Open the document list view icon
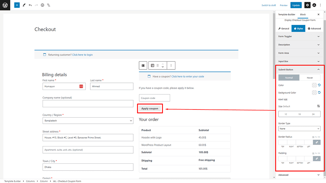 (x=49, y=5)
